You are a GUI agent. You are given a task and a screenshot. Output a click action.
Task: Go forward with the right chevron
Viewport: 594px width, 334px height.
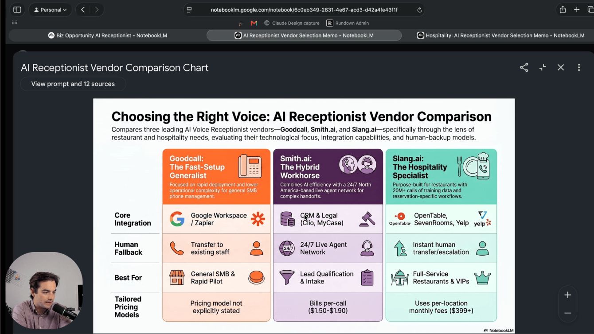coord(97,10)
